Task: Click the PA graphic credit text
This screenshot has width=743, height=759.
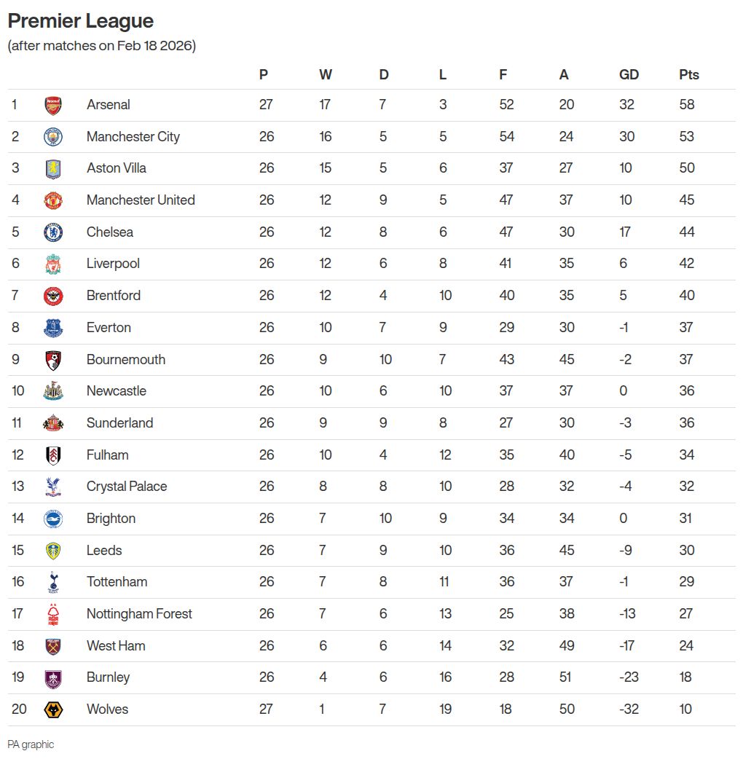Action: [x=31, y=744]
